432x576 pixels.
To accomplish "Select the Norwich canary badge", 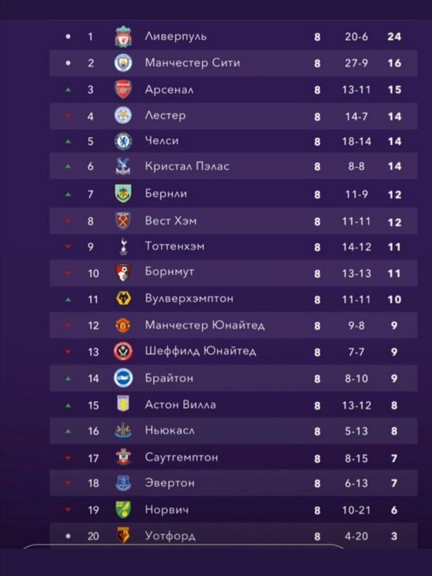I will (x=123, y=510).
